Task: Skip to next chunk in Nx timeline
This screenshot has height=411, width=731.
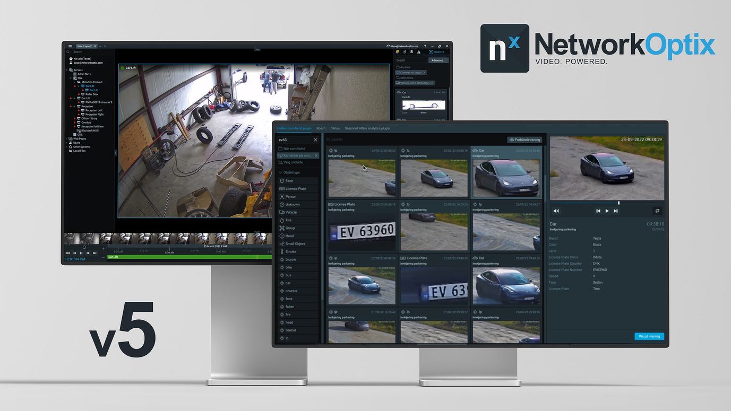Action: pyautogui.click(x=94, y=253)
